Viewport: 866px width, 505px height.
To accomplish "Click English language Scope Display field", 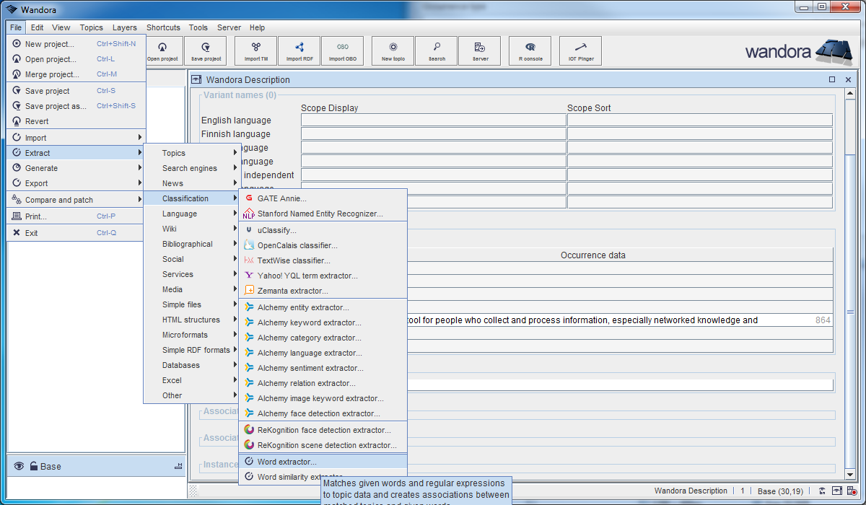I will pyautogui.click(x=433, y=120).
